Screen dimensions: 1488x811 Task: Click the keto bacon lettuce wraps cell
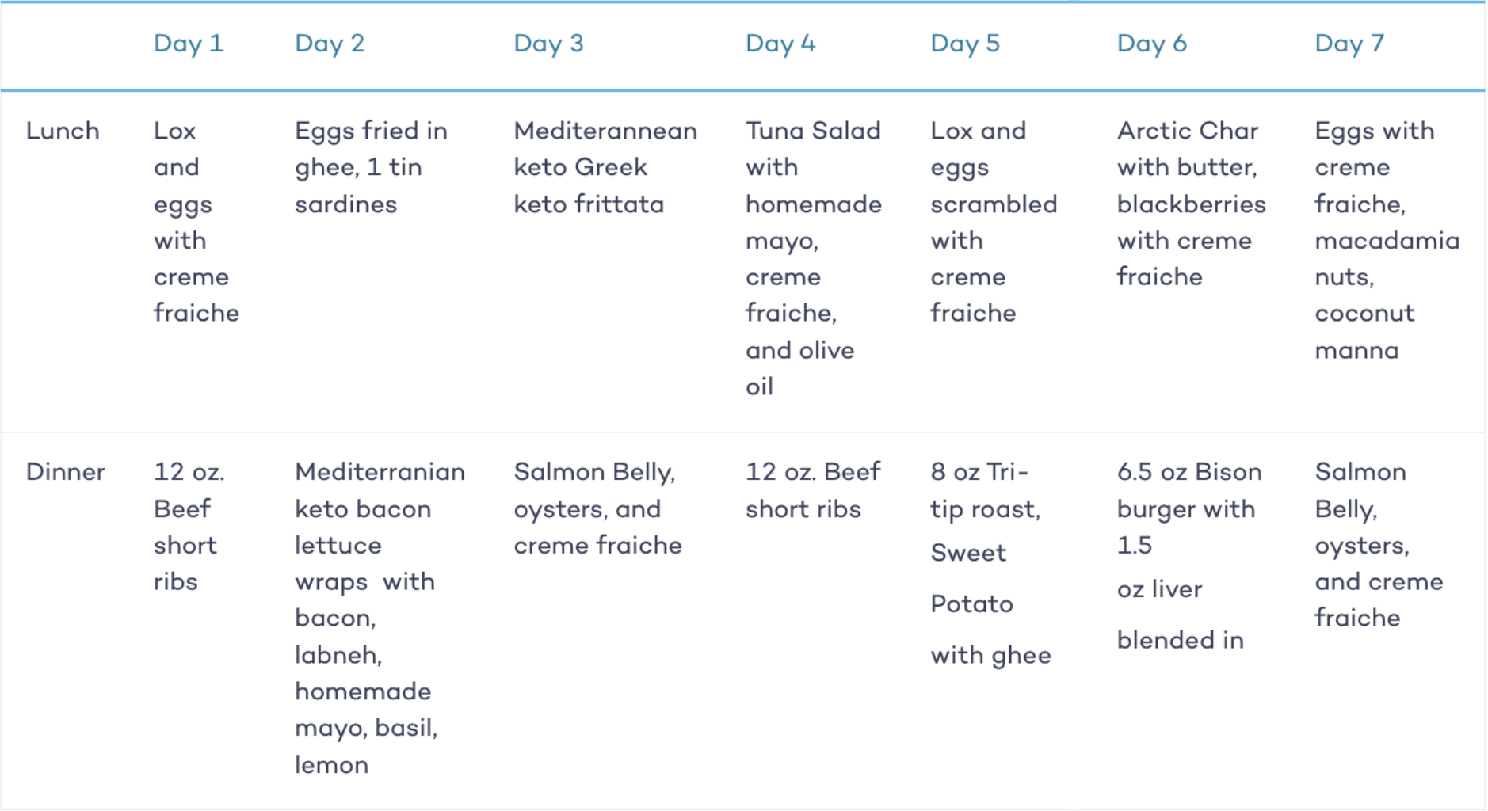(x=380, y=618)
